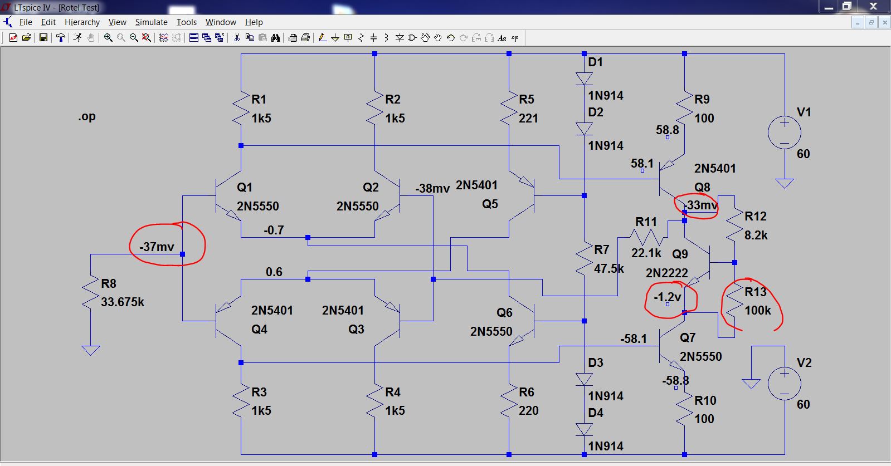Cascade windows using toolbar icon

pos(206,38)
